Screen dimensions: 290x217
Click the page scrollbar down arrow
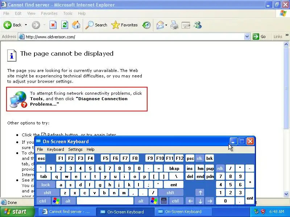286,194
